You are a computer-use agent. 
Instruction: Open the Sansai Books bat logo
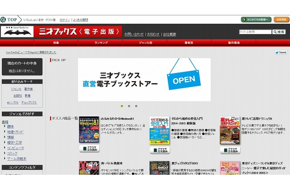(17, 32)
